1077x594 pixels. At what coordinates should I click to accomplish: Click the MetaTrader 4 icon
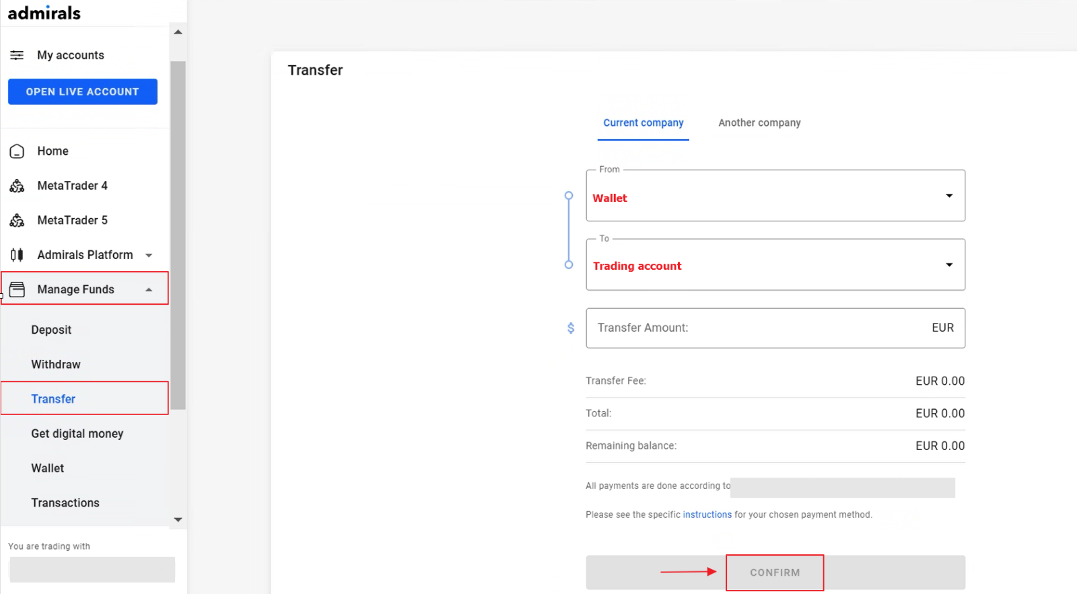pyautogui.click(x=17, y=186)
